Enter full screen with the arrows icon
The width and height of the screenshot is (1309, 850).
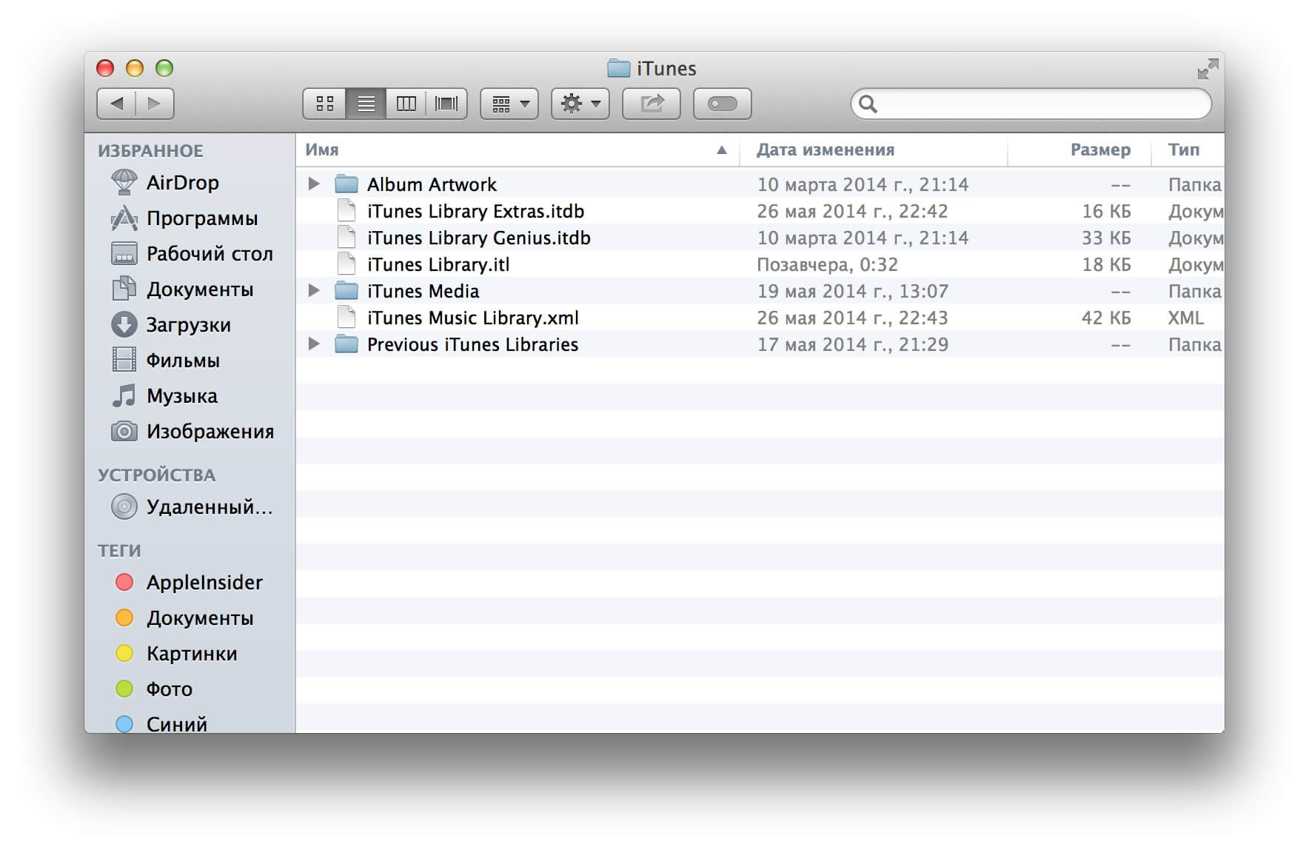pyautogui.click(x=1208, y=69)
